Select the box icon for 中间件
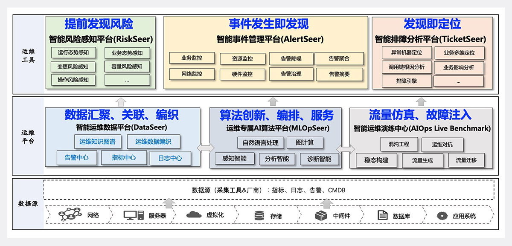The width and height of the screenshot is (512, 246). click(x=321, y=216)
